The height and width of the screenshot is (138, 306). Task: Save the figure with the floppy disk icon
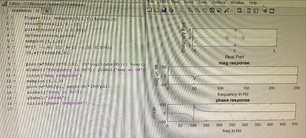tap(164, 10)
